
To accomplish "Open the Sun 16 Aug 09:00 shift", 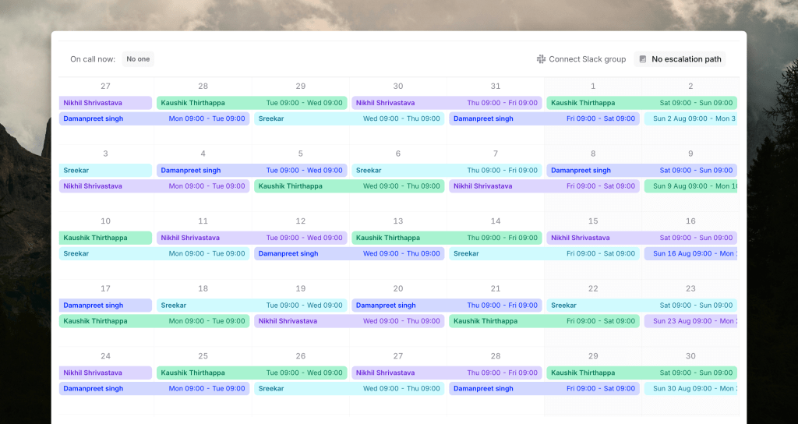I will coord(690,253).
